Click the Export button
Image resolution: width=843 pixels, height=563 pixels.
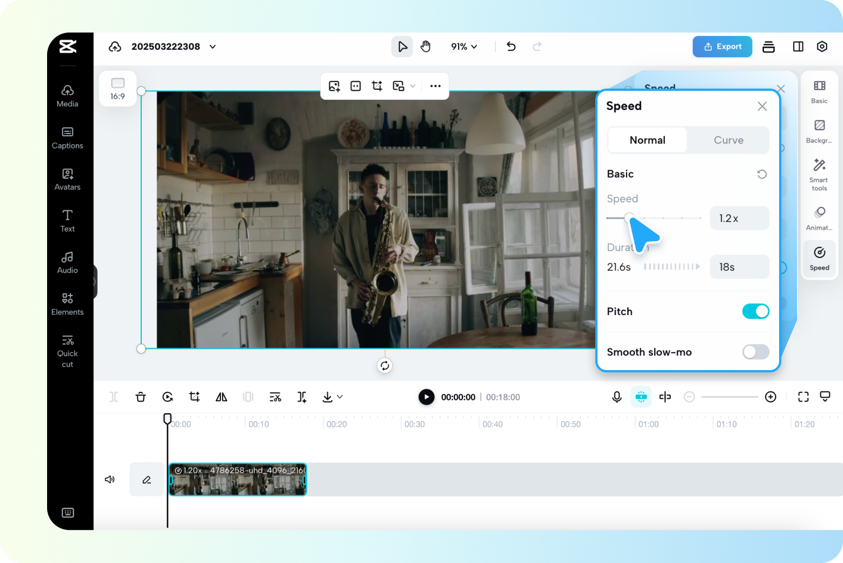(722, 47)
